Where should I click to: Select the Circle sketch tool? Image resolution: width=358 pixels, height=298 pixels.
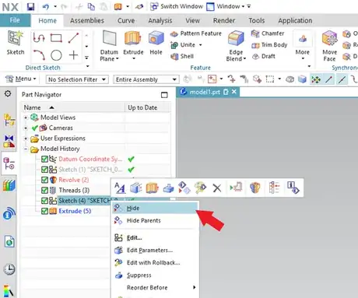coord(56,55)
